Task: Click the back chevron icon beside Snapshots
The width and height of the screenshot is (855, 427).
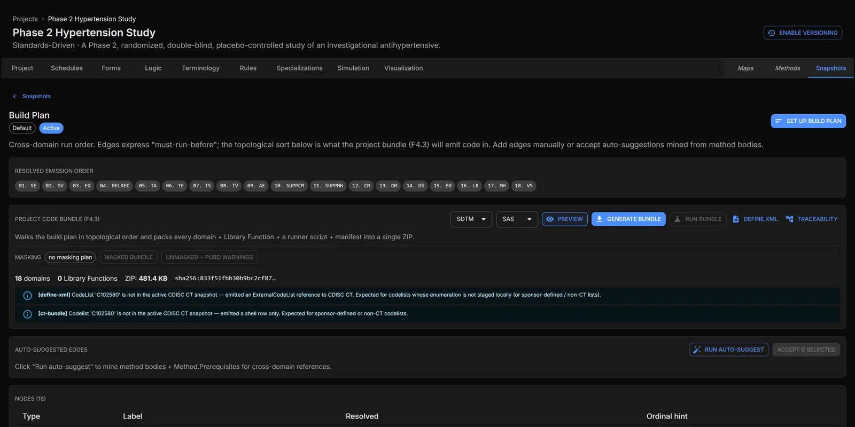Action: pos(14,97)
